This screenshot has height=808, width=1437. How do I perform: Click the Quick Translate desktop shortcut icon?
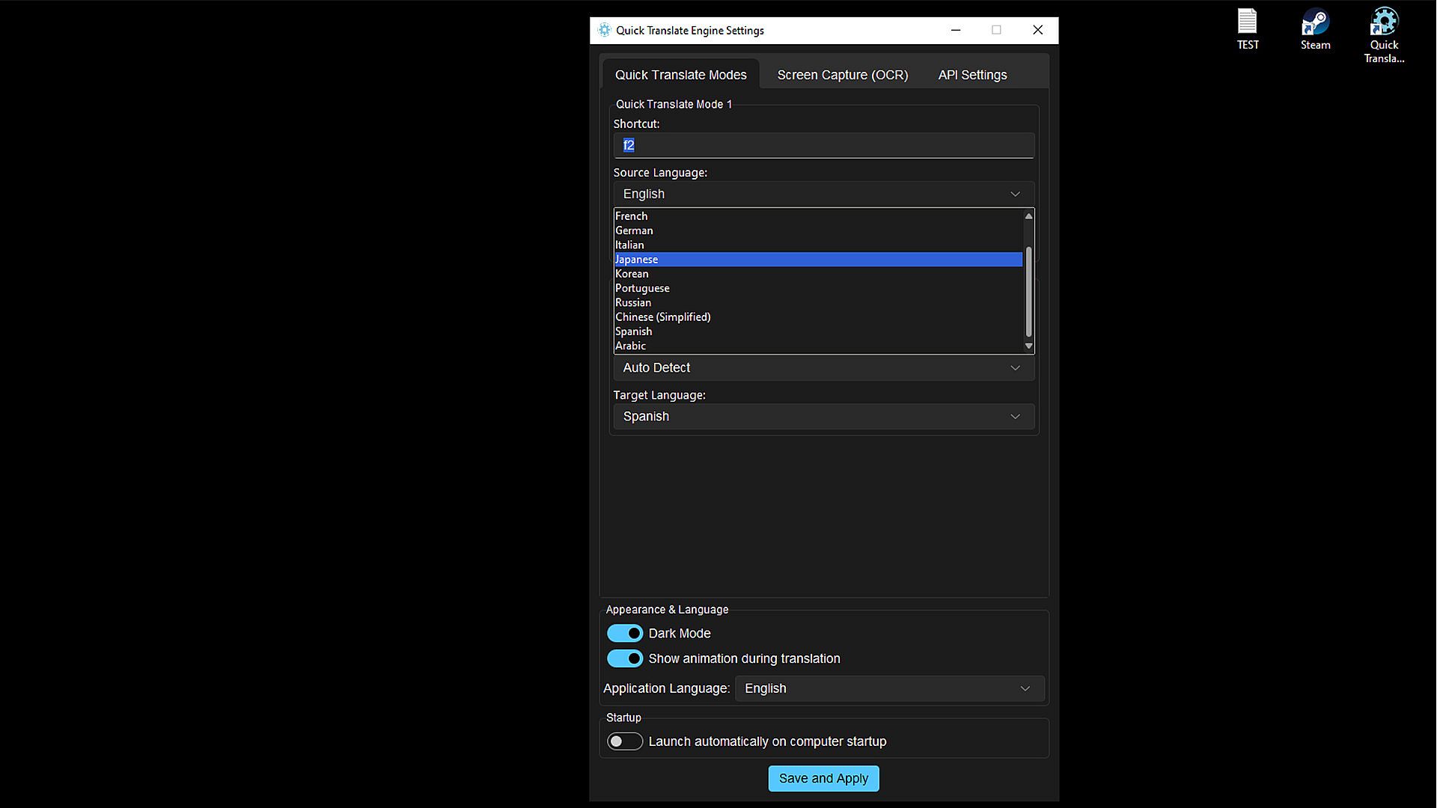pyautogui.click(x=1383, y=22)
